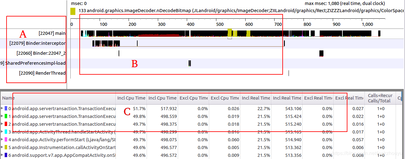Select the [22060] Binder:22047_2 thread label
The height and width of the screenshot is (159, 405).
click(x=41, y=53)
